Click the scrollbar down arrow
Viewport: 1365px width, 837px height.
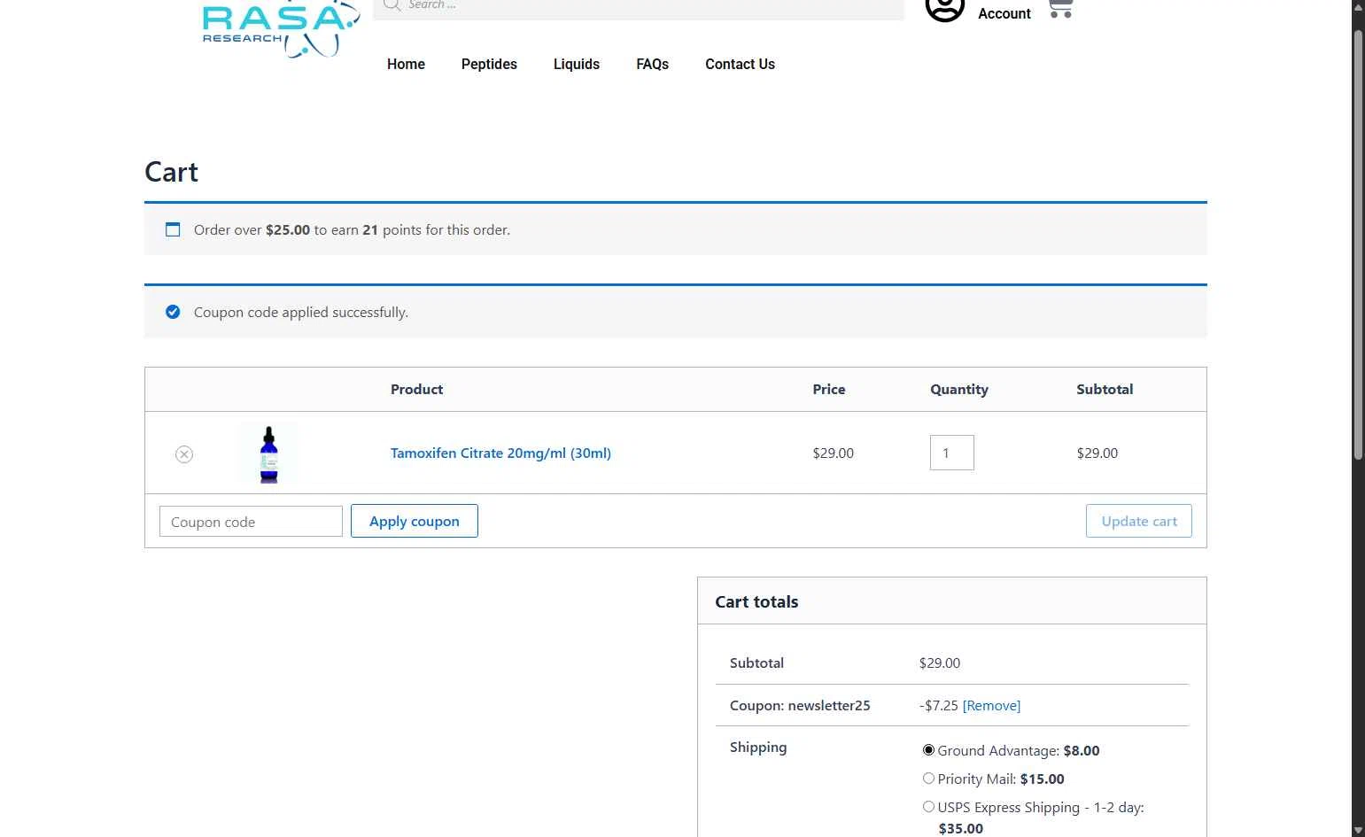1358,830
